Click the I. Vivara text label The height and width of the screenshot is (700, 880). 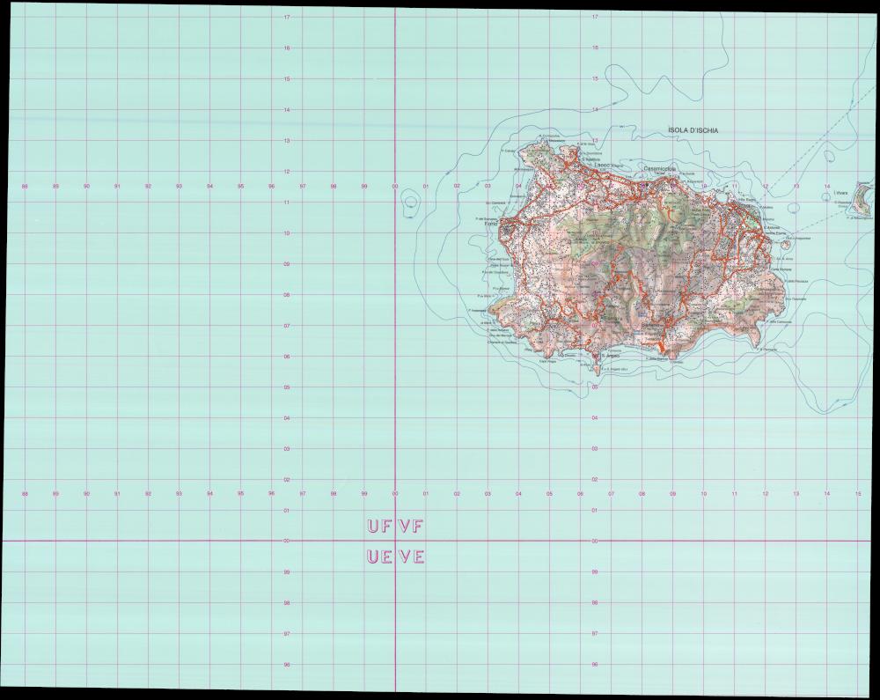840,193
